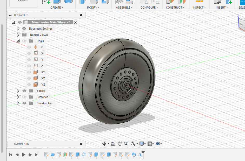Toggle visibility of Manchester Main Wheel v5
This screenshot has width=245, height=161.
pos(20,22)
